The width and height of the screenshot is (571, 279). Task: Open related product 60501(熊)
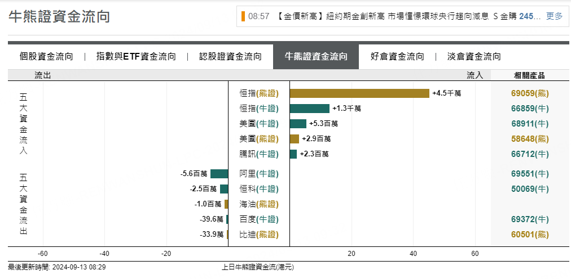tap(530, 235)
